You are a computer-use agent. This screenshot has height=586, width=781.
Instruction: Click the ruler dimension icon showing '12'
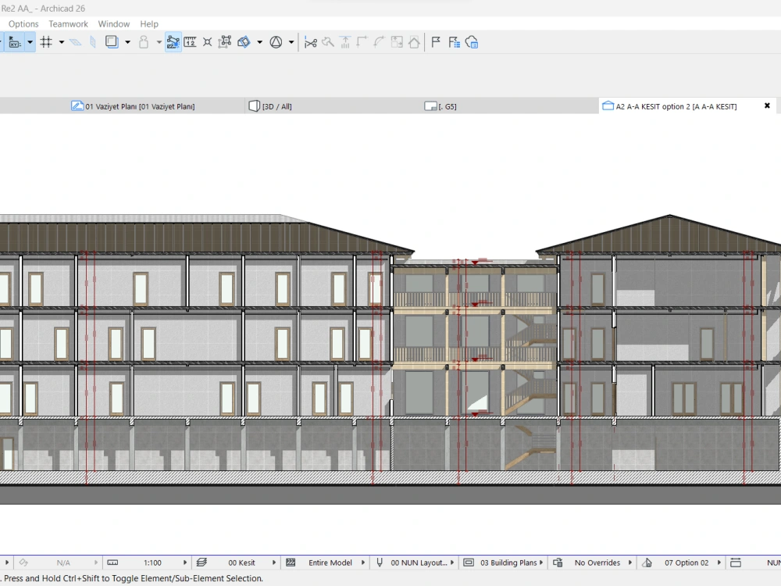191,41
